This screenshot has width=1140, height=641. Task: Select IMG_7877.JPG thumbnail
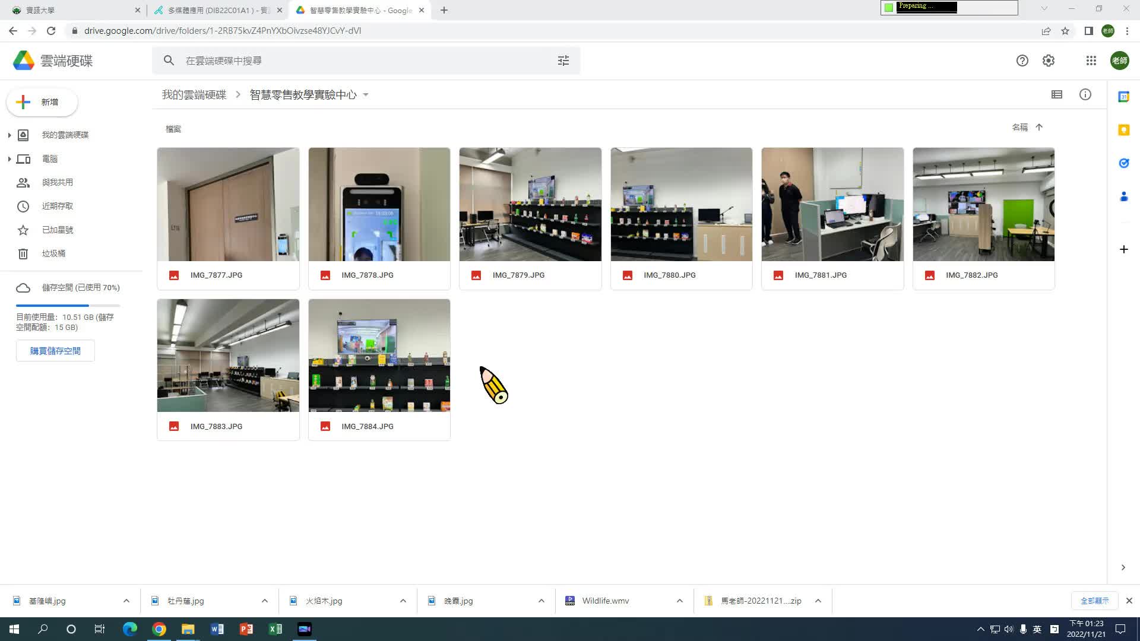pyautogui.click(x=228, y=204)
